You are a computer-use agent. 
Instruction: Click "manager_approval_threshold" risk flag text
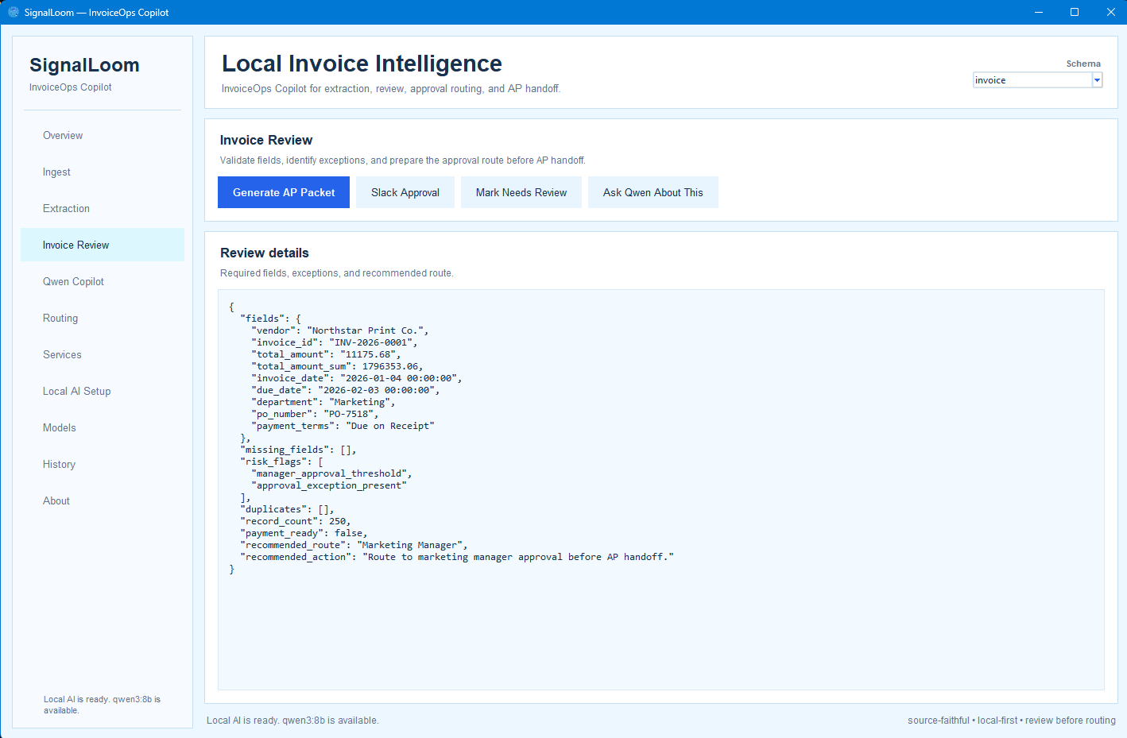coord(331,473)
